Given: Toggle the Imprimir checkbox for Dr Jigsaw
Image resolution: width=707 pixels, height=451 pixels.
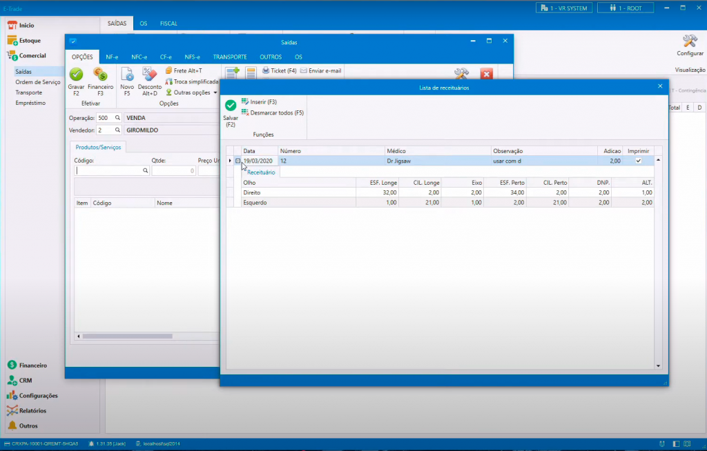Looking at the screenshot, I should (x=638, y=161).
